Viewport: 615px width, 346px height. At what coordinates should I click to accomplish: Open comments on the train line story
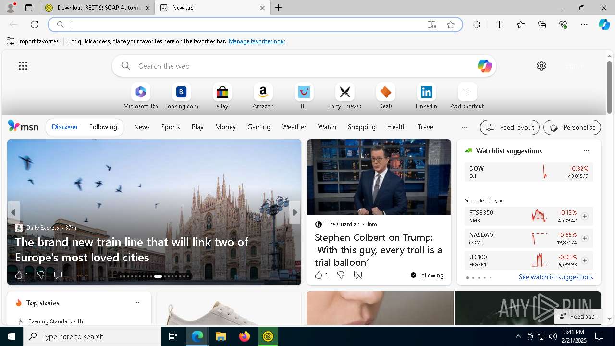click(58, 275)
